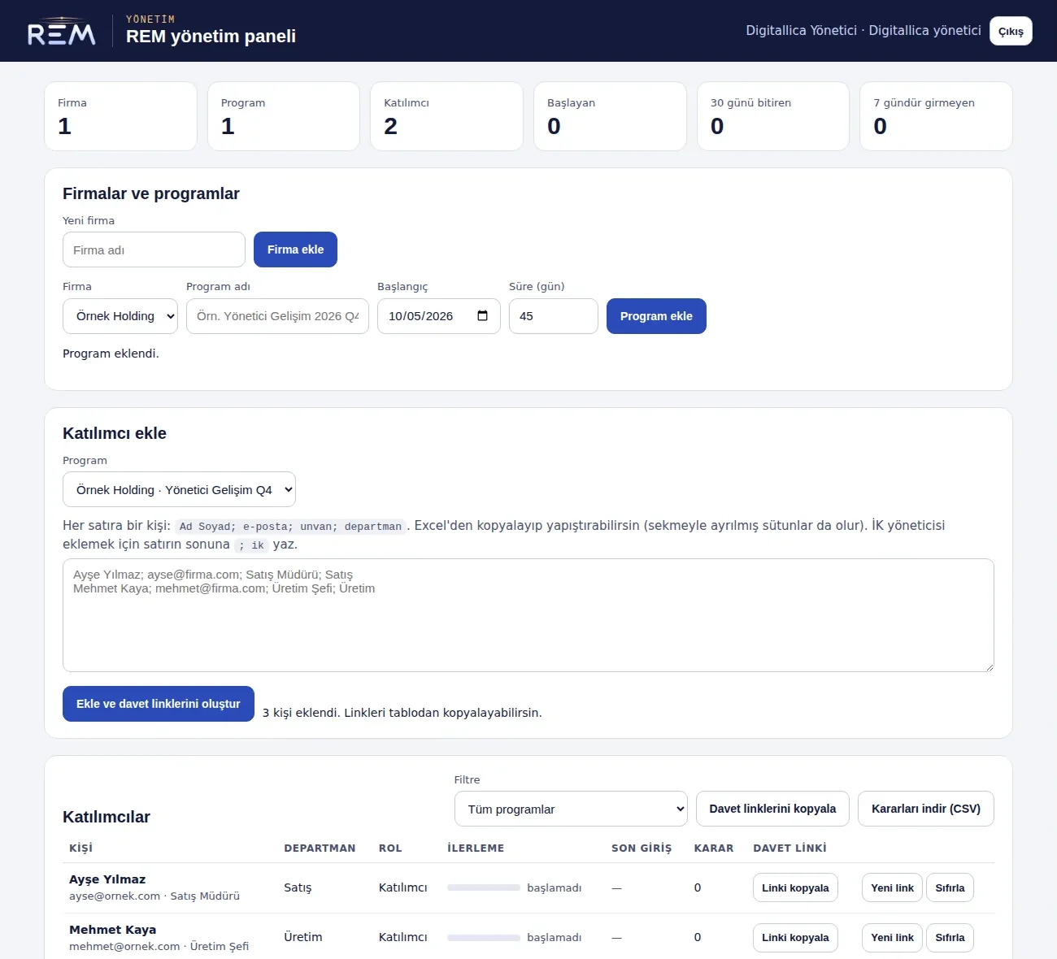Click the 7 gündür girmeyen stat card

click(x=936, y=116)
